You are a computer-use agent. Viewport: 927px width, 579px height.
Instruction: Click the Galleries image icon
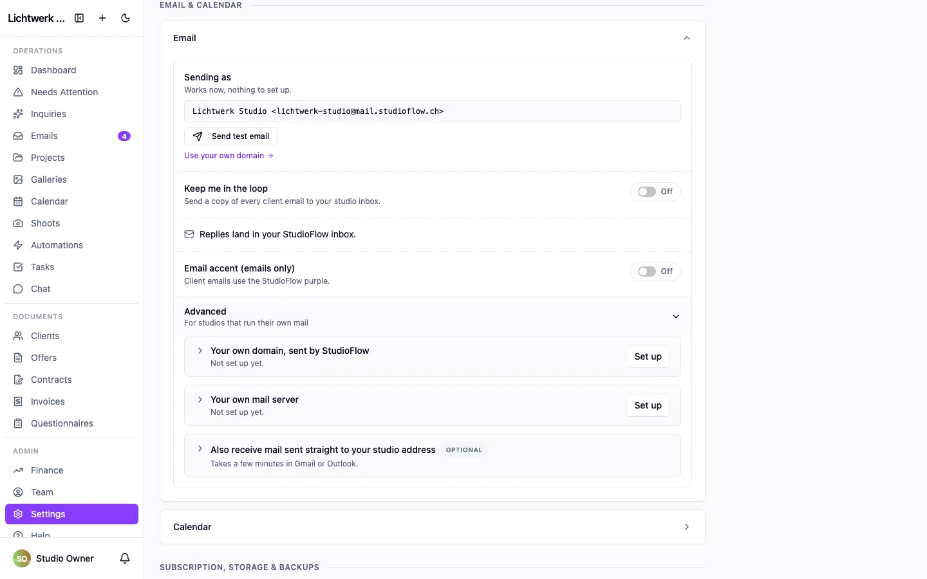click(18, 179)
